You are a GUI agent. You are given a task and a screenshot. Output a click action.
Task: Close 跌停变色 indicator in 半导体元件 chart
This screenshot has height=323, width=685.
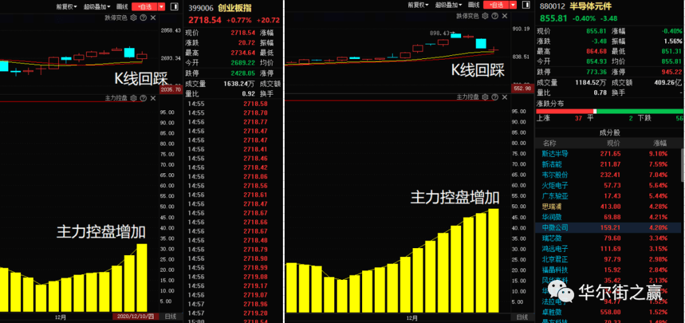[505, 16]
